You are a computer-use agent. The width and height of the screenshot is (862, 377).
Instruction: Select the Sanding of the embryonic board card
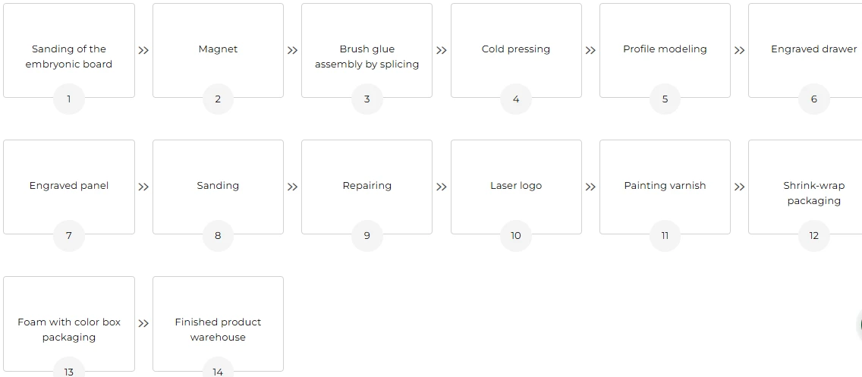click(69, 51)
